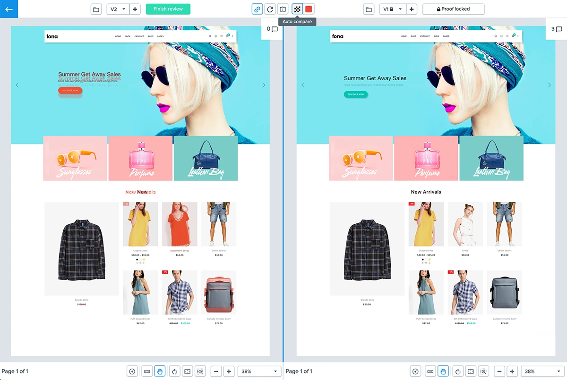
Task: Open folder icon for left proof
Action: (x=96, y=9)
